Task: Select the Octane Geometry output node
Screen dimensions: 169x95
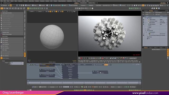Action: pos(100,73)
